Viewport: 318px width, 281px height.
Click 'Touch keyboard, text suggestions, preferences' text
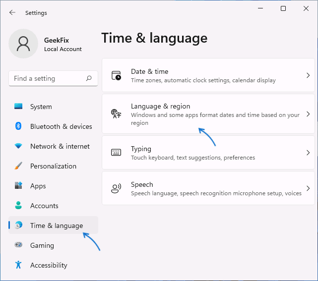coord(193,158)
